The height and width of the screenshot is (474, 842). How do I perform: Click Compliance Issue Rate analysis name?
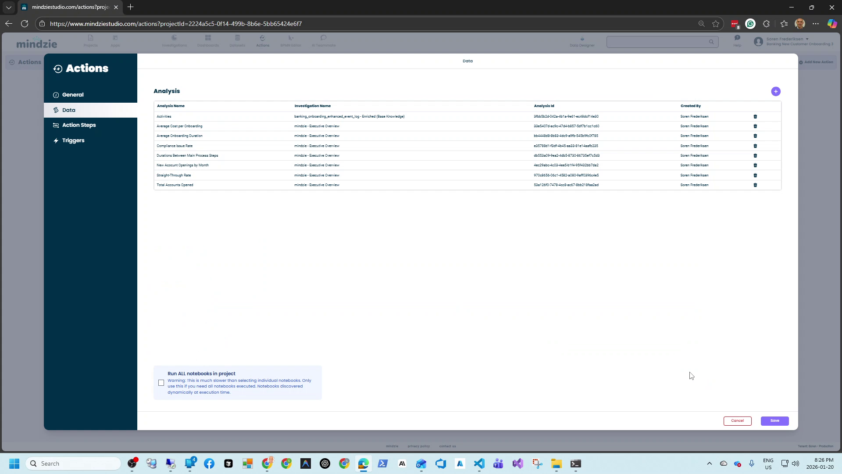[x=175, y=146]
